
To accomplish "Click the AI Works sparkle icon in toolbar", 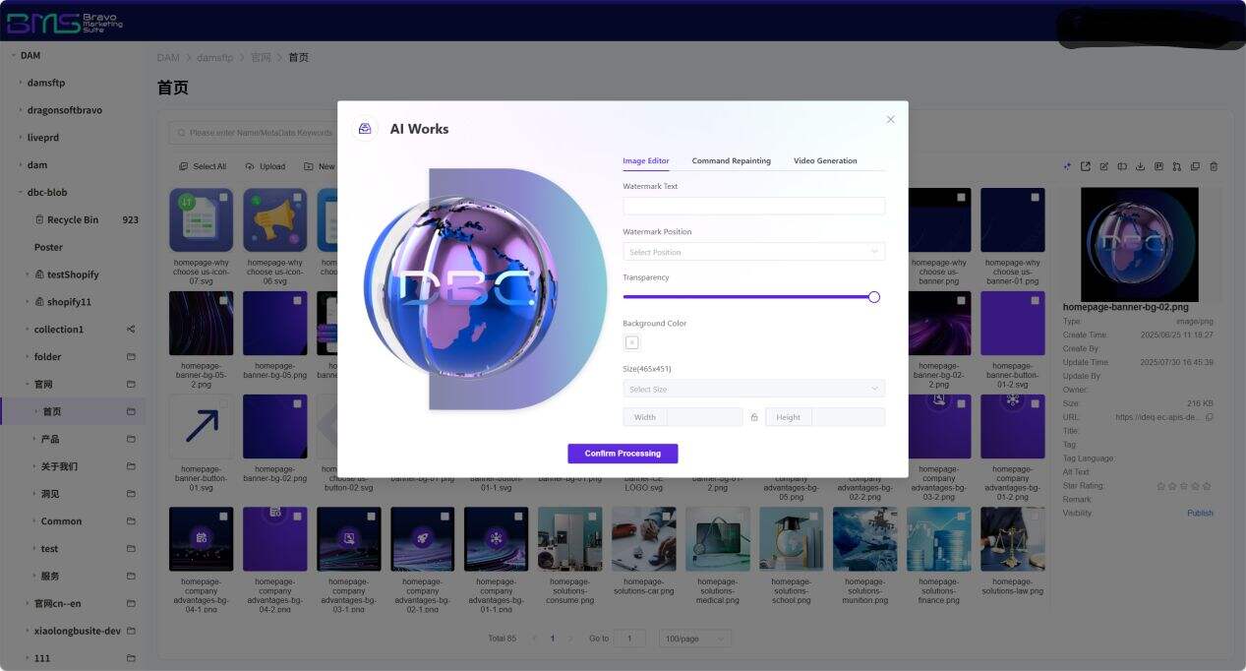I will tap(1067, 166).
